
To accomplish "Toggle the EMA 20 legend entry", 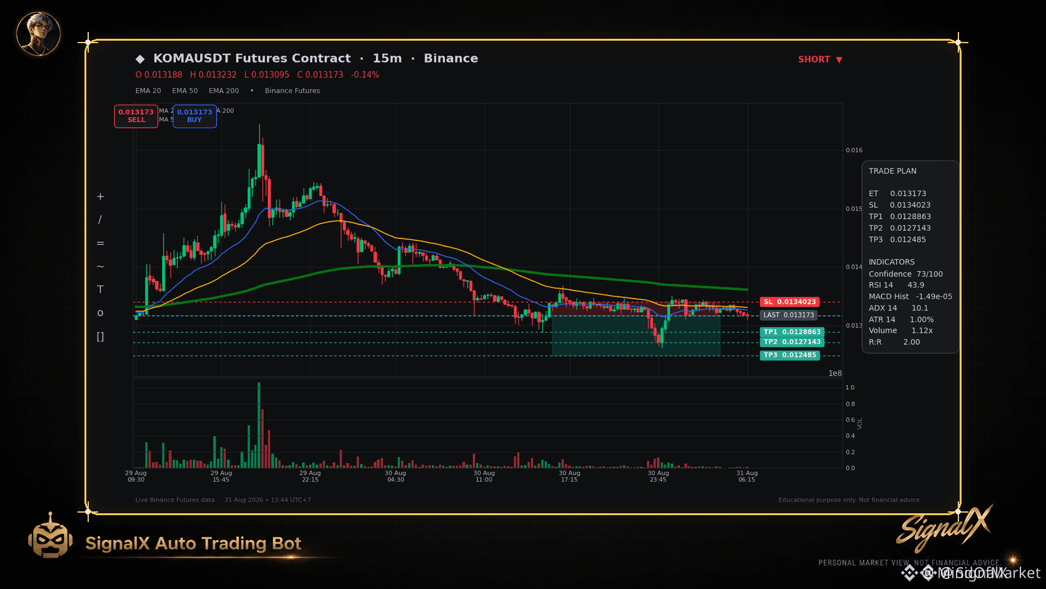I will coord(148,91).
